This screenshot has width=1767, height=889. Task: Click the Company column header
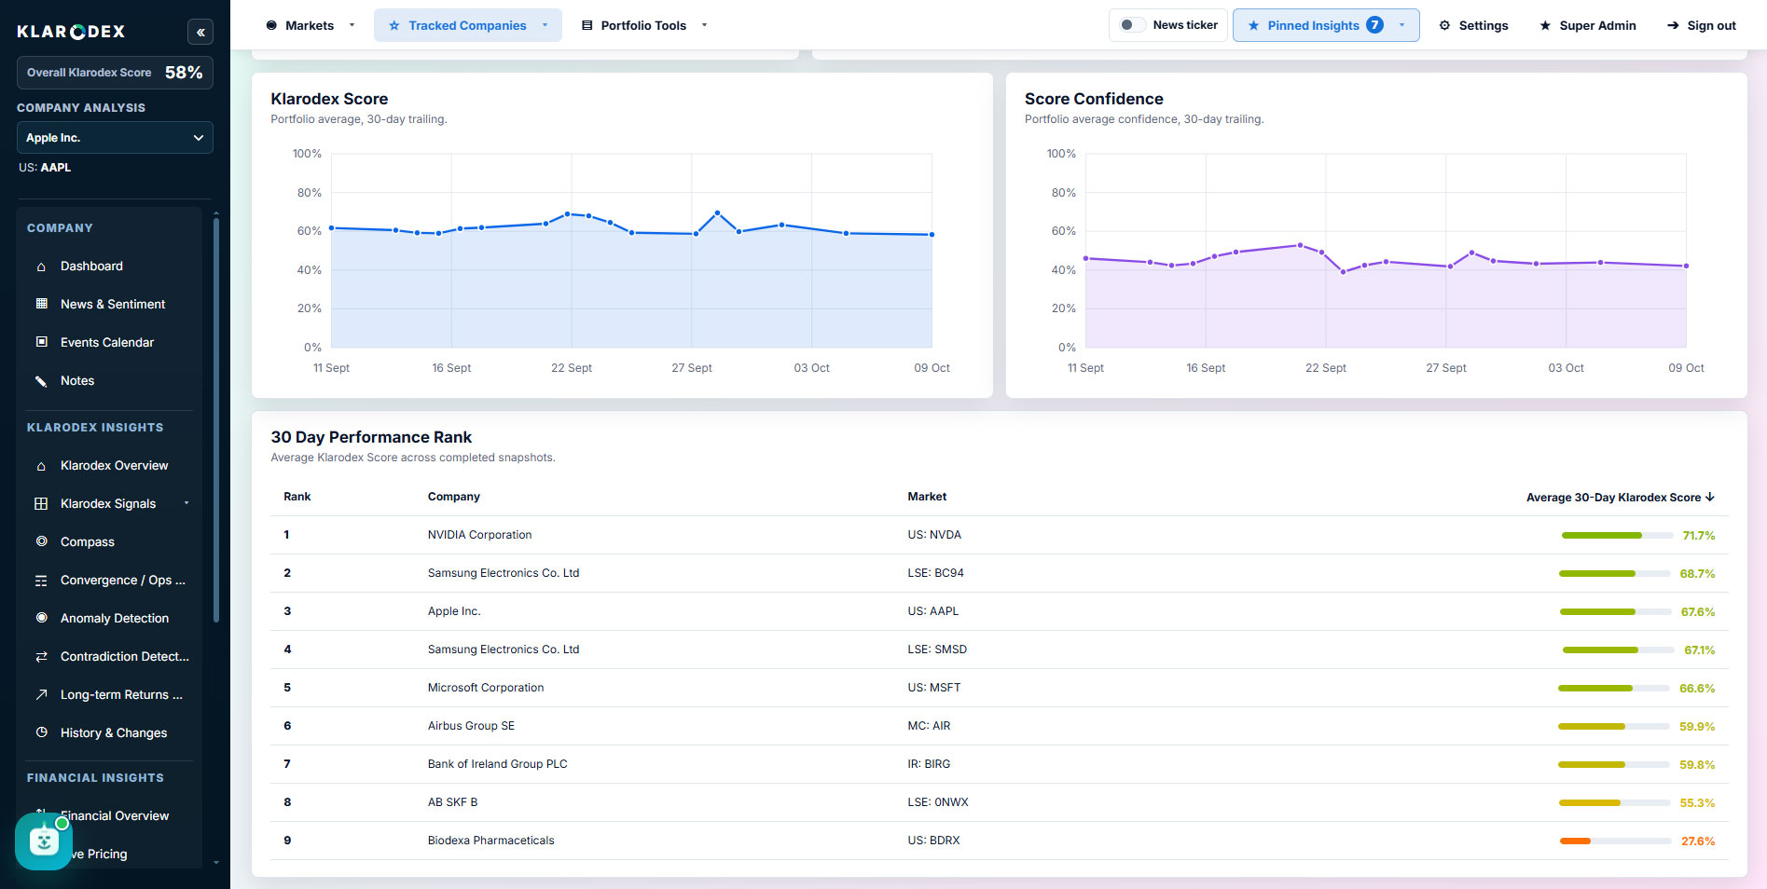click(454, 497)
